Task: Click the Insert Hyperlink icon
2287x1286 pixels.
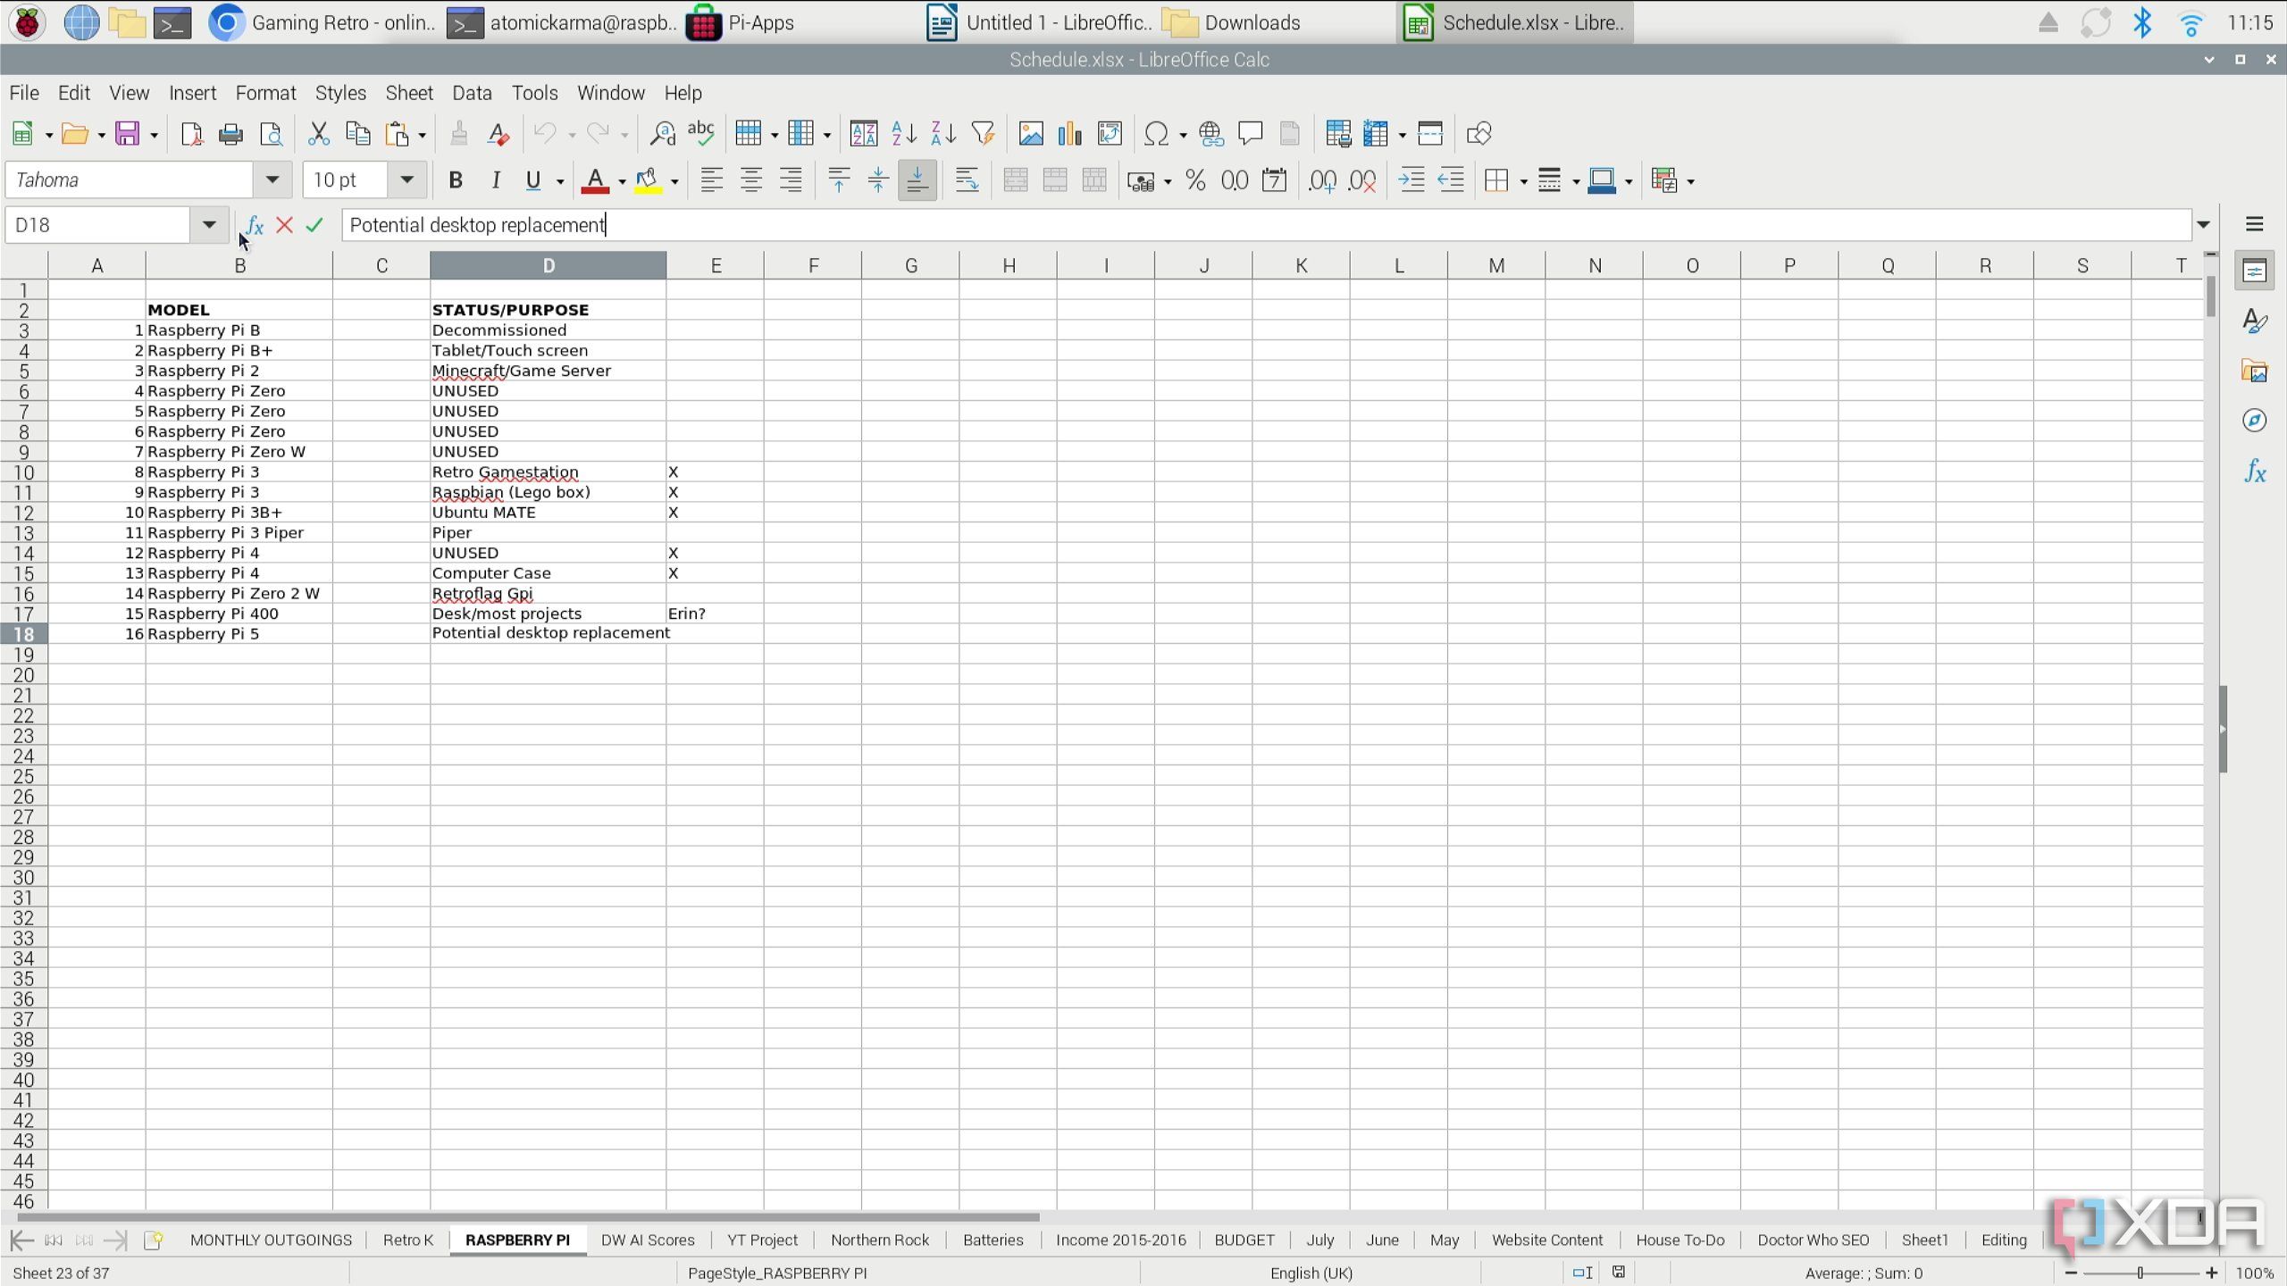Action: tap(1211, 134)
